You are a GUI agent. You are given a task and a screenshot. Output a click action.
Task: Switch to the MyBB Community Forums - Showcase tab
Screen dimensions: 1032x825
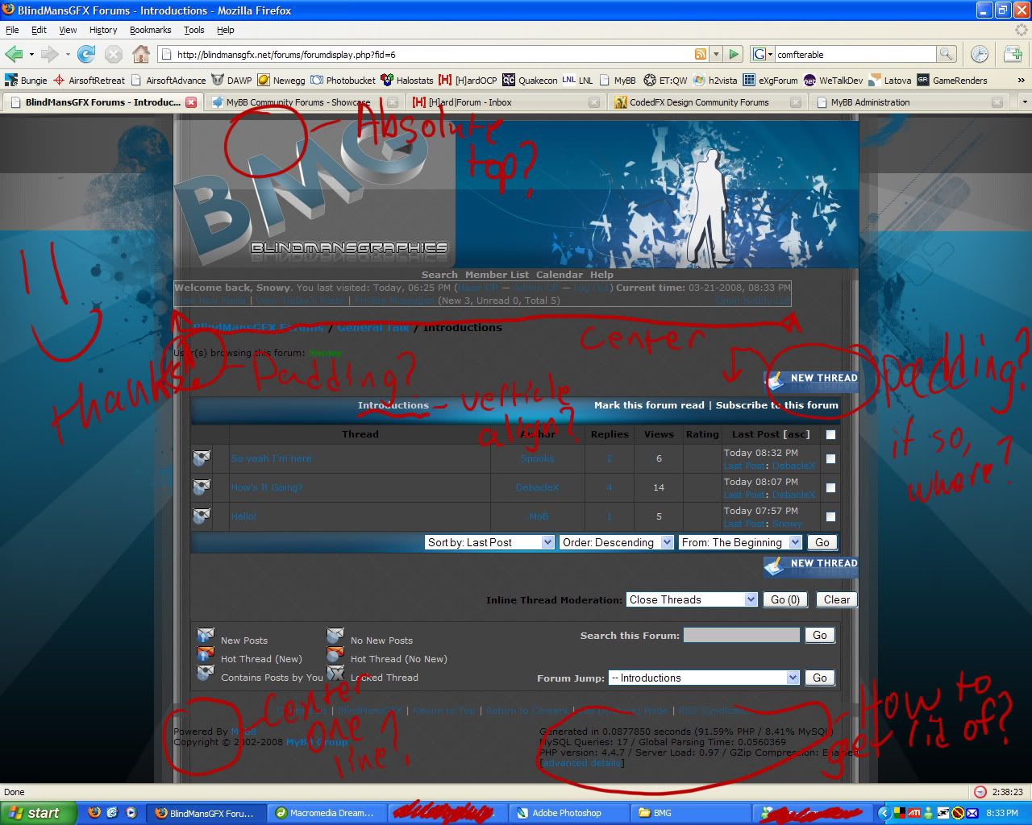[303, 102]
